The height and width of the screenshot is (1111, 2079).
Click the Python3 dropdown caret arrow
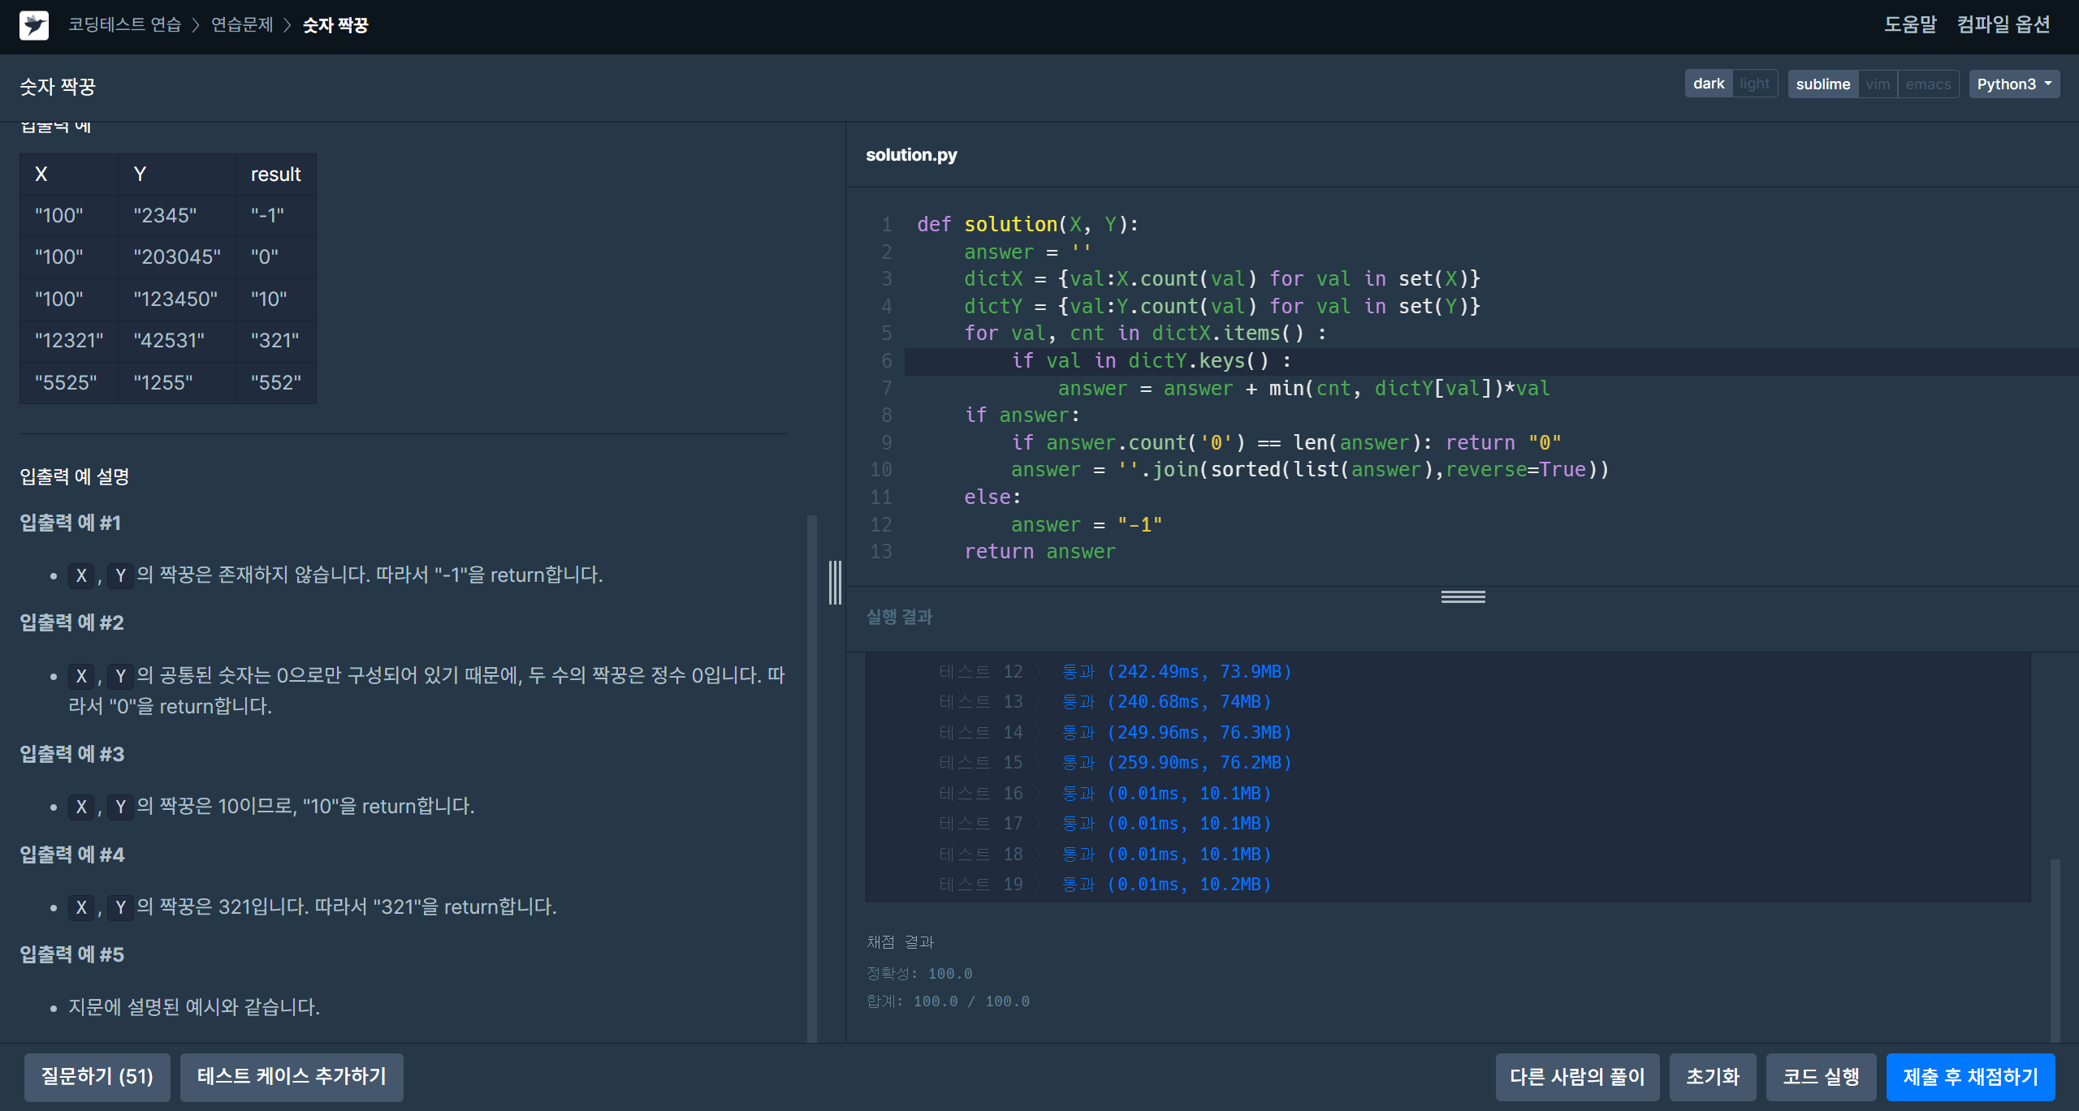[2048, 84]
